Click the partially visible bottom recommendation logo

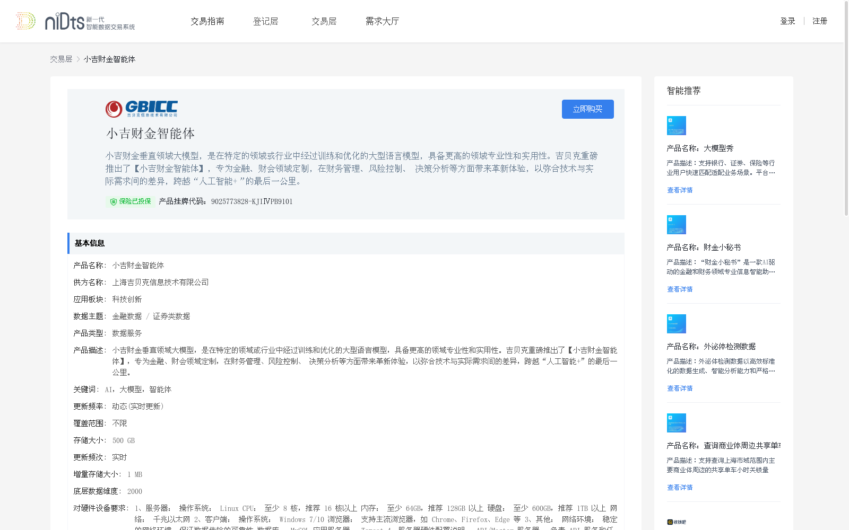pyautogui.click(x=677, y=522)
